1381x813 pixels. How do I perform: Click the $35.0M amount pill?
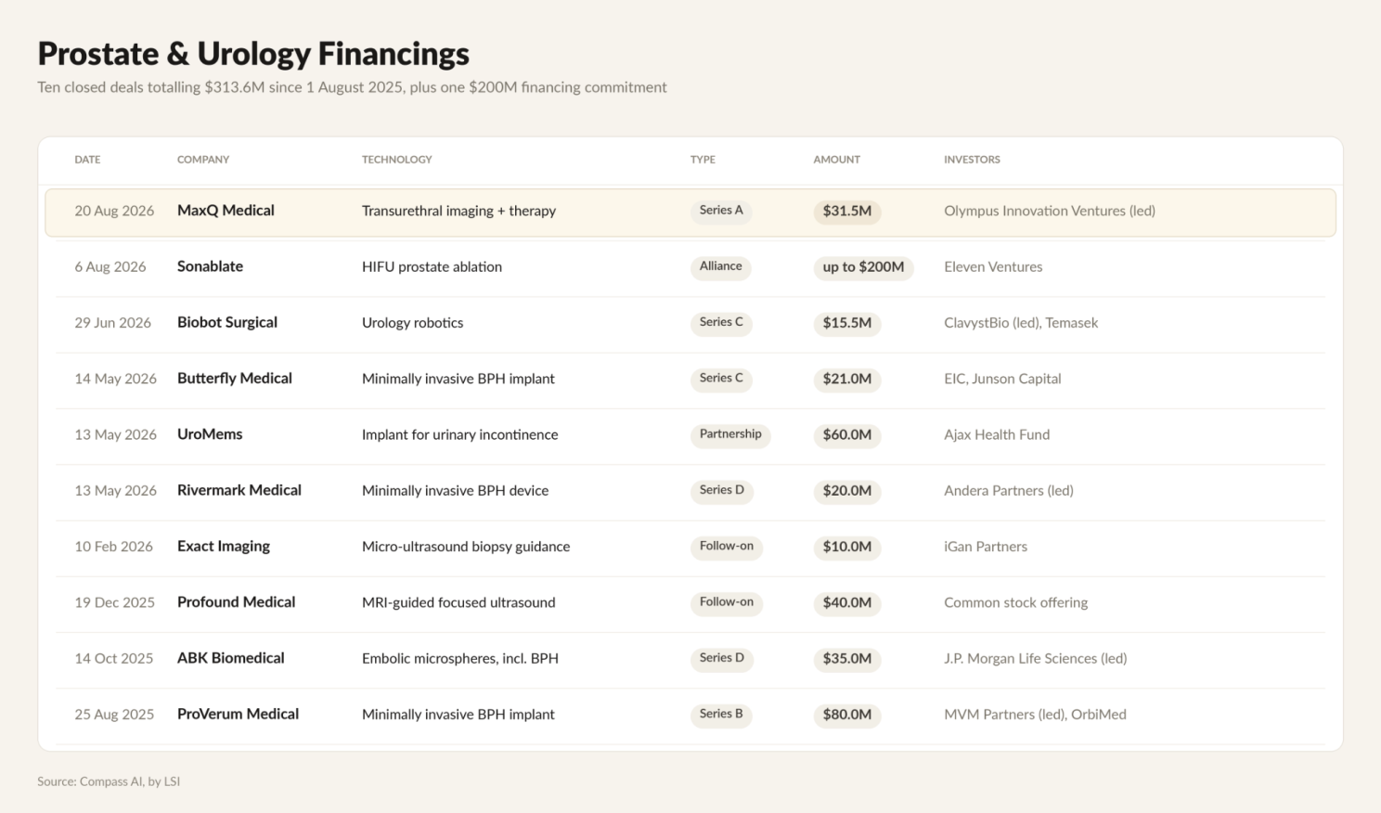click(846, 658)
